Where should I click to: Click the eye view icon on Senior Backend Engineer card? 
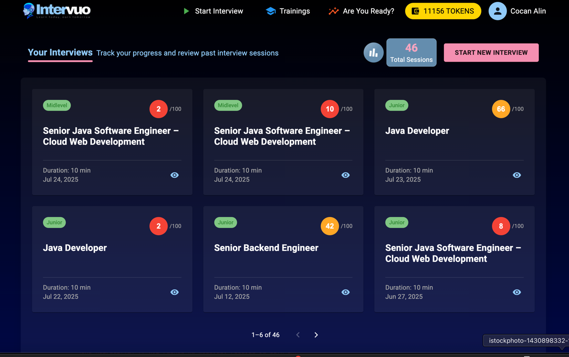click(345, 292)
